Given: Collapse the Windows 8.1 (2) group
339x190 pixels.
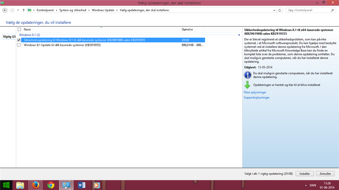Looking at the screenshot, I should point(239,35).
